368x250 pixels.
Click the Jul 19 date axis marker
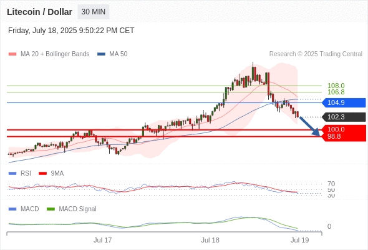point(300,240)
